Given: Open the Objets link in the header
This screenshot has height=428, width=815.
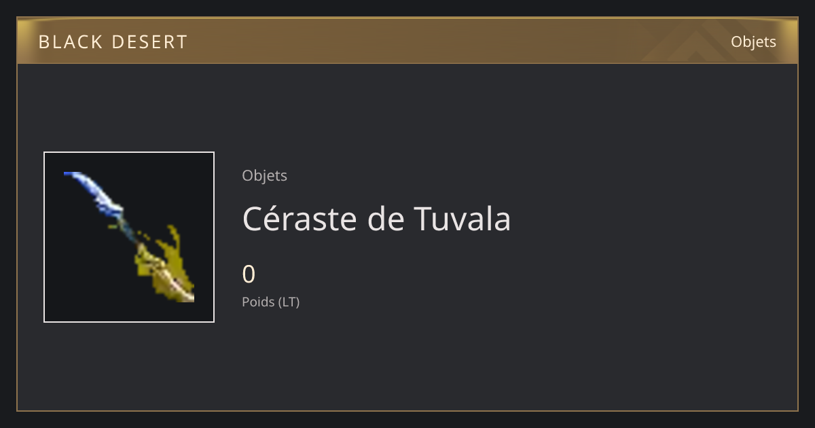Looking at the screenshot, I should (x=753, y=41).
